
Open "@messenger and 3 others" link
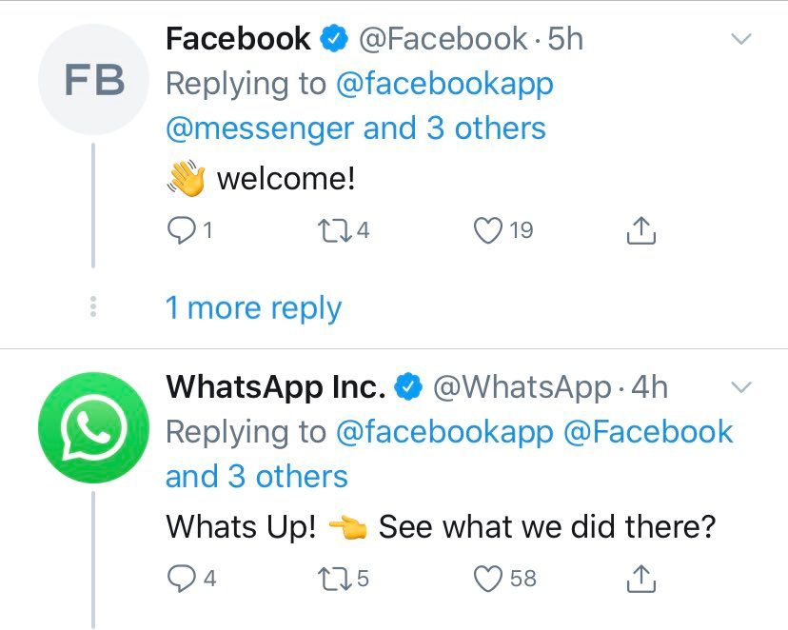tap(355, 128)
